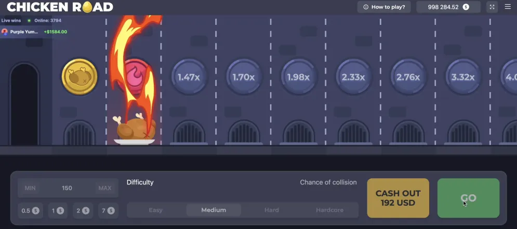Open the hamburger menu icon
The height and width of the screenshot is (229, 517).
point(508,7)
